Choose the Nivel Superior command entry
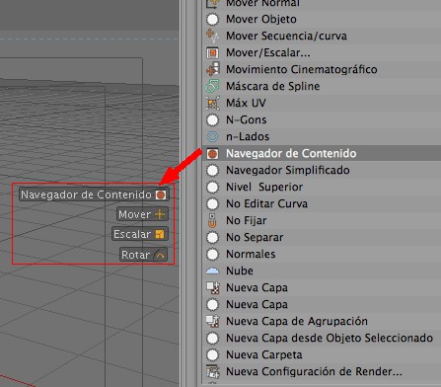 click(x=322, y=188)
